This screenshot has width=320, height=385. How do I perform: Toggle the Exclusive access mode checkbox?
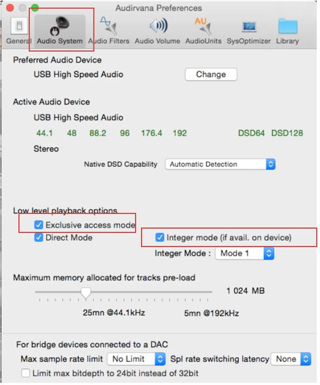(38, 224)
